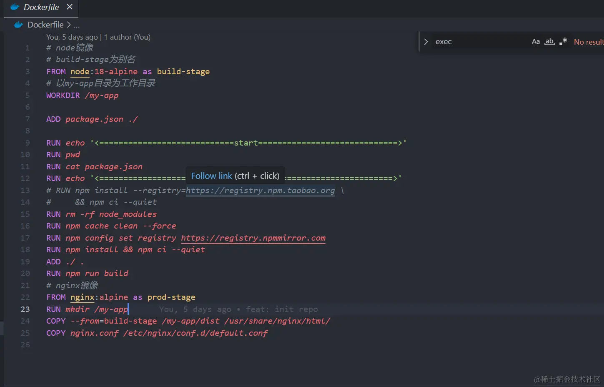This screenshot has width=604, height=387.
Task: Click inline blame 'feat: init repo' text
Action: (x=282, y=309)
